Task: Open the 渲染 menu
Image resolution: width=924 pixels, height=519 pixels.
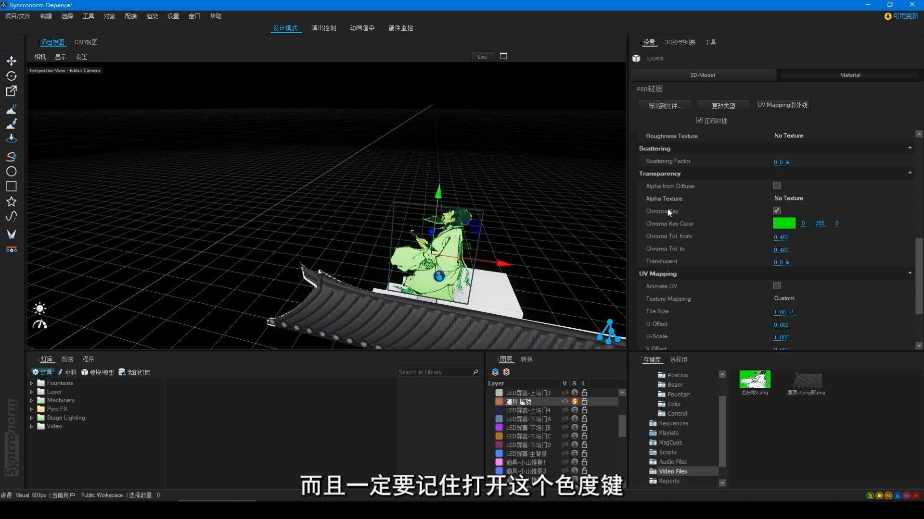Action: click(152, 16)
